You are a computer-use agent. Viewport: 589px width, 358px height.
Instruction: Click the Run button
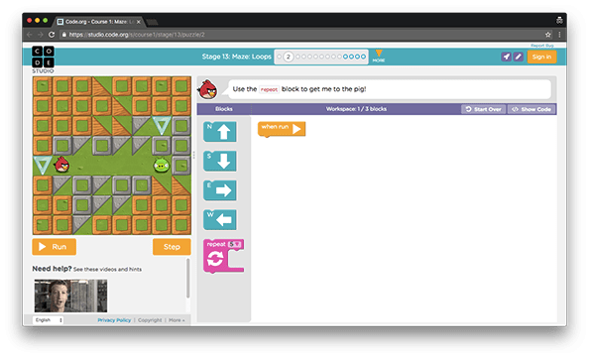pos(55,247)
